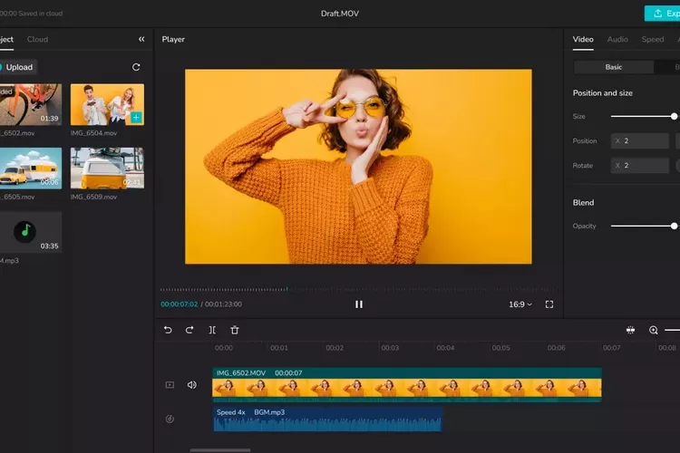Add IMG_6504.mov to timeline with plus icon
Screen dimensions: 680x453
(x=136, y=117)
